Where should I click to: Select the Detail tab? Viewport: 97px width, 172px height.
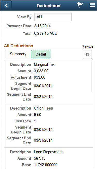(x=41, y=54)
